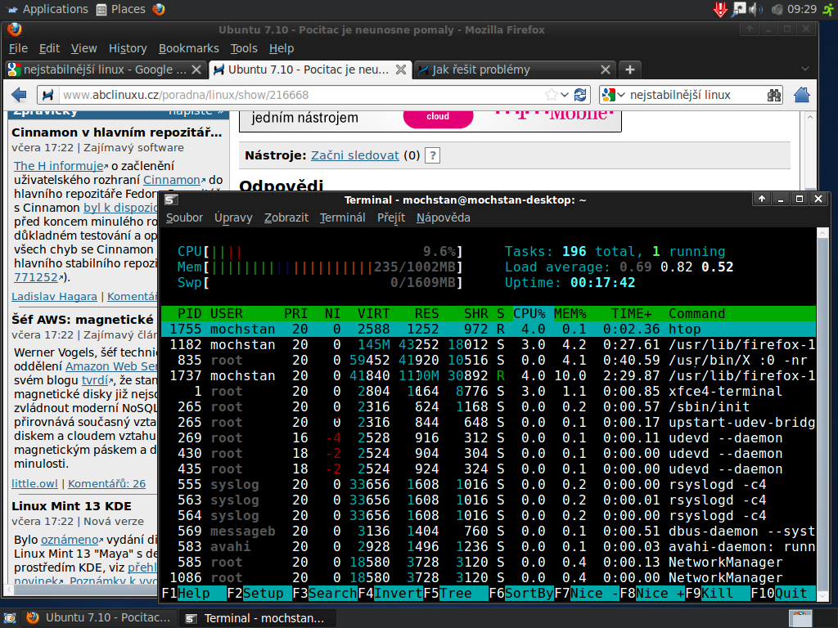Click the search binoculars icon
Image resolution: width=838 pixels, height=628 pixels.
pyautogui.click(x=773, y=95)
